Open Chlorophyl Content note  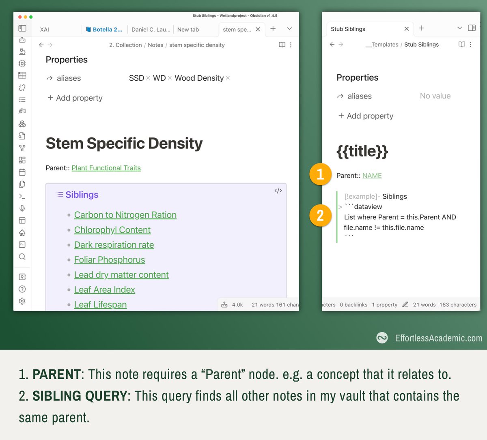[x=112, y=230]
